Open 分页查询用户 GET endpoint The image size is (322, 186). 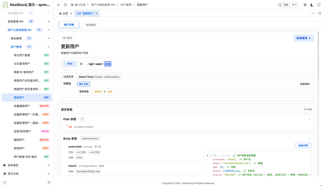coord(27,64)
